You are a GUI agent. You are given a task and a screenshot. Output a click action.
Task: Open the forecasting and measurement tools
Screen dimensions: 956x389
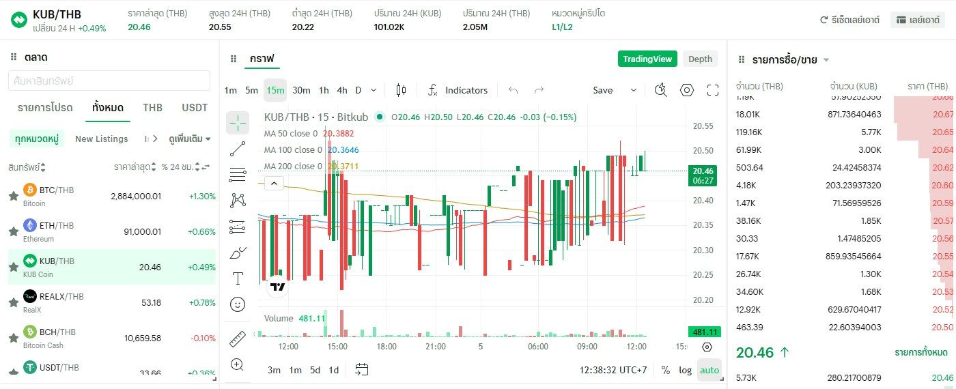point(238,226)
